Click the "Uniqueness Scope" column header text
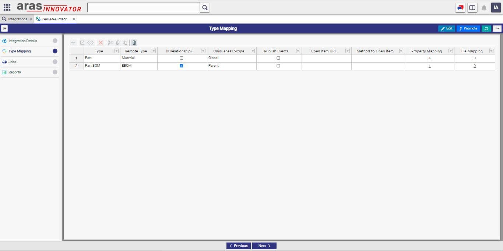This screenshot has height=251, width=503. [x=229, y=51]
